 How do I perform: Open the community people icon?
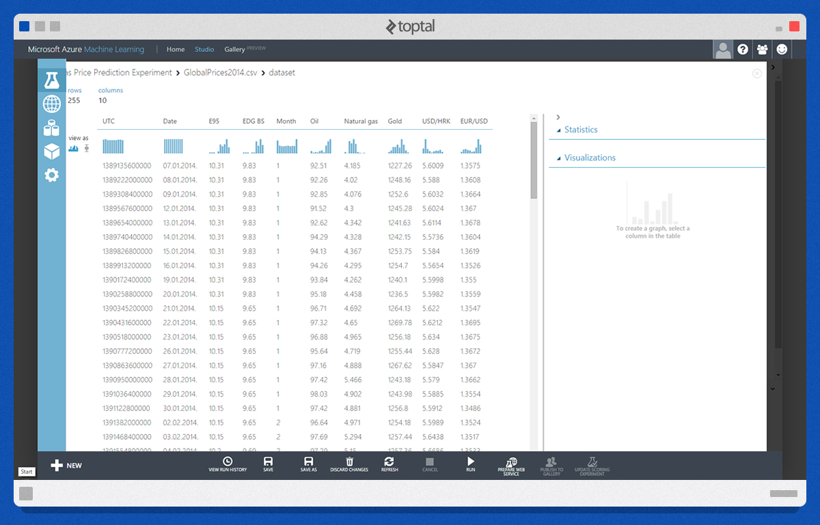pos(762,49)
